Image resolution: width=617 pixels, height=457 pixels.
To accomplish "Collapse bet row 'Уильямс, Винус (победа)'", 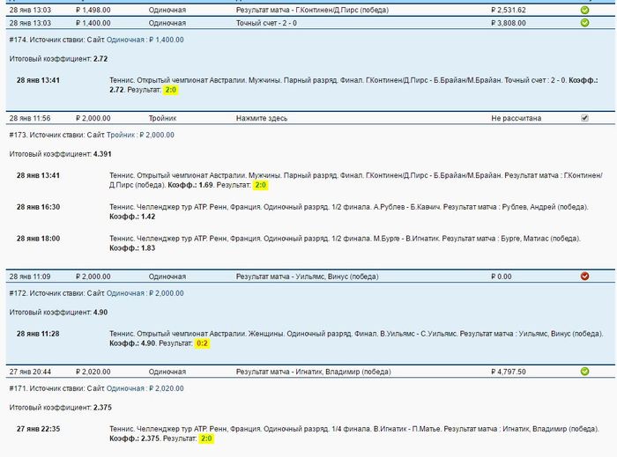I will (x=310, y=276).
